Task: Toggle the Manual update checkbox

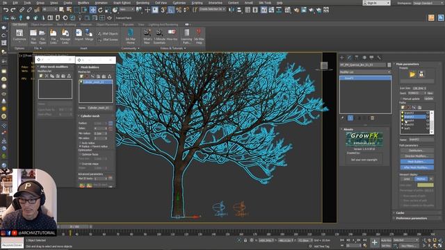Action: click(401, 99)
